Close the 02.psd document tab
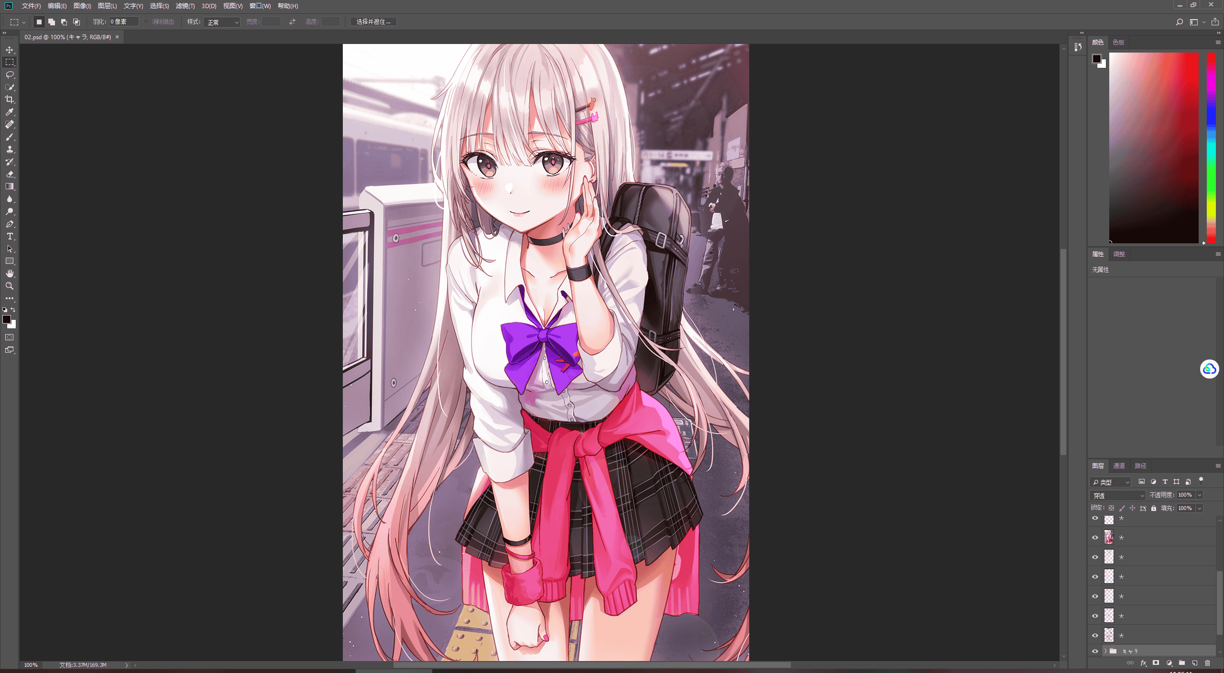This screenshot has height=673, width=1224. pyautogui.click(x=117, y=37)
